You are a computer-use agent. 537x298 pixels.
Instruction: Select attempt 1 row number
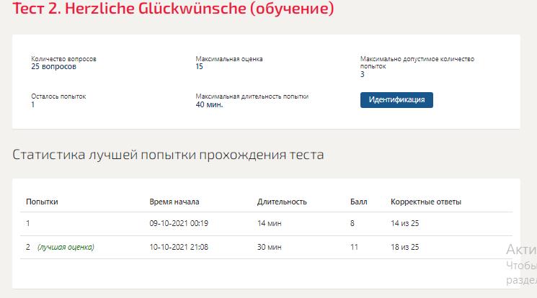coord(27,223)
